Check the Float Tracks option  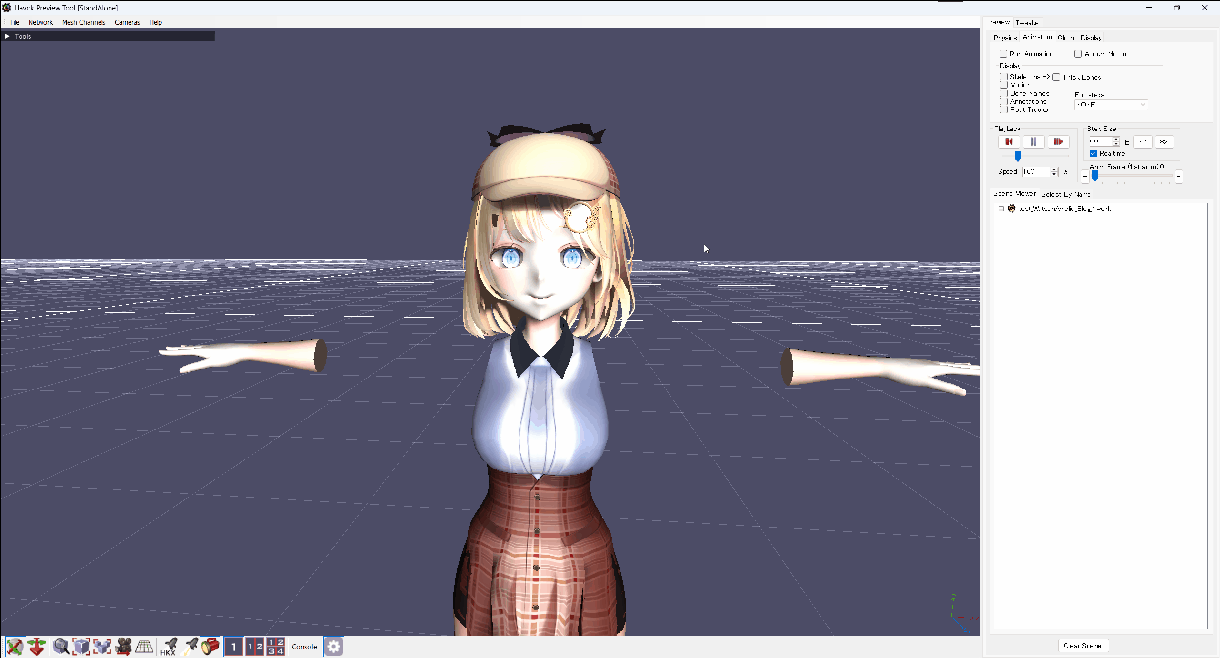pos(1004,110)
